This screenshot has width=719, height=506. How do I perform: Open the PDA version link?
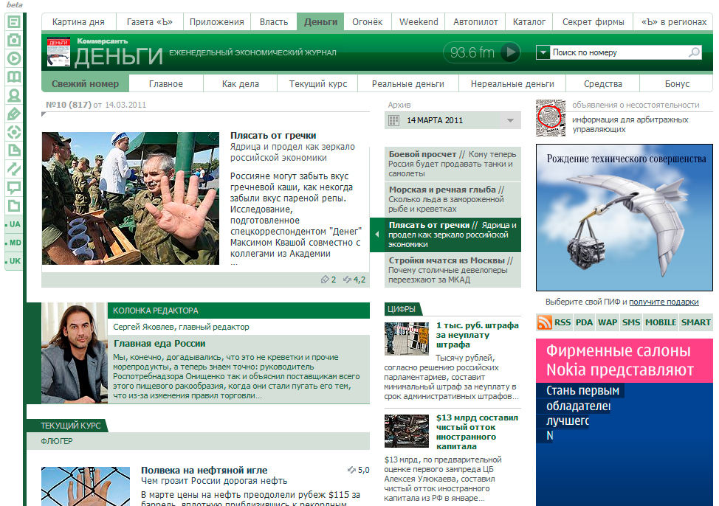tap(584, 322)
